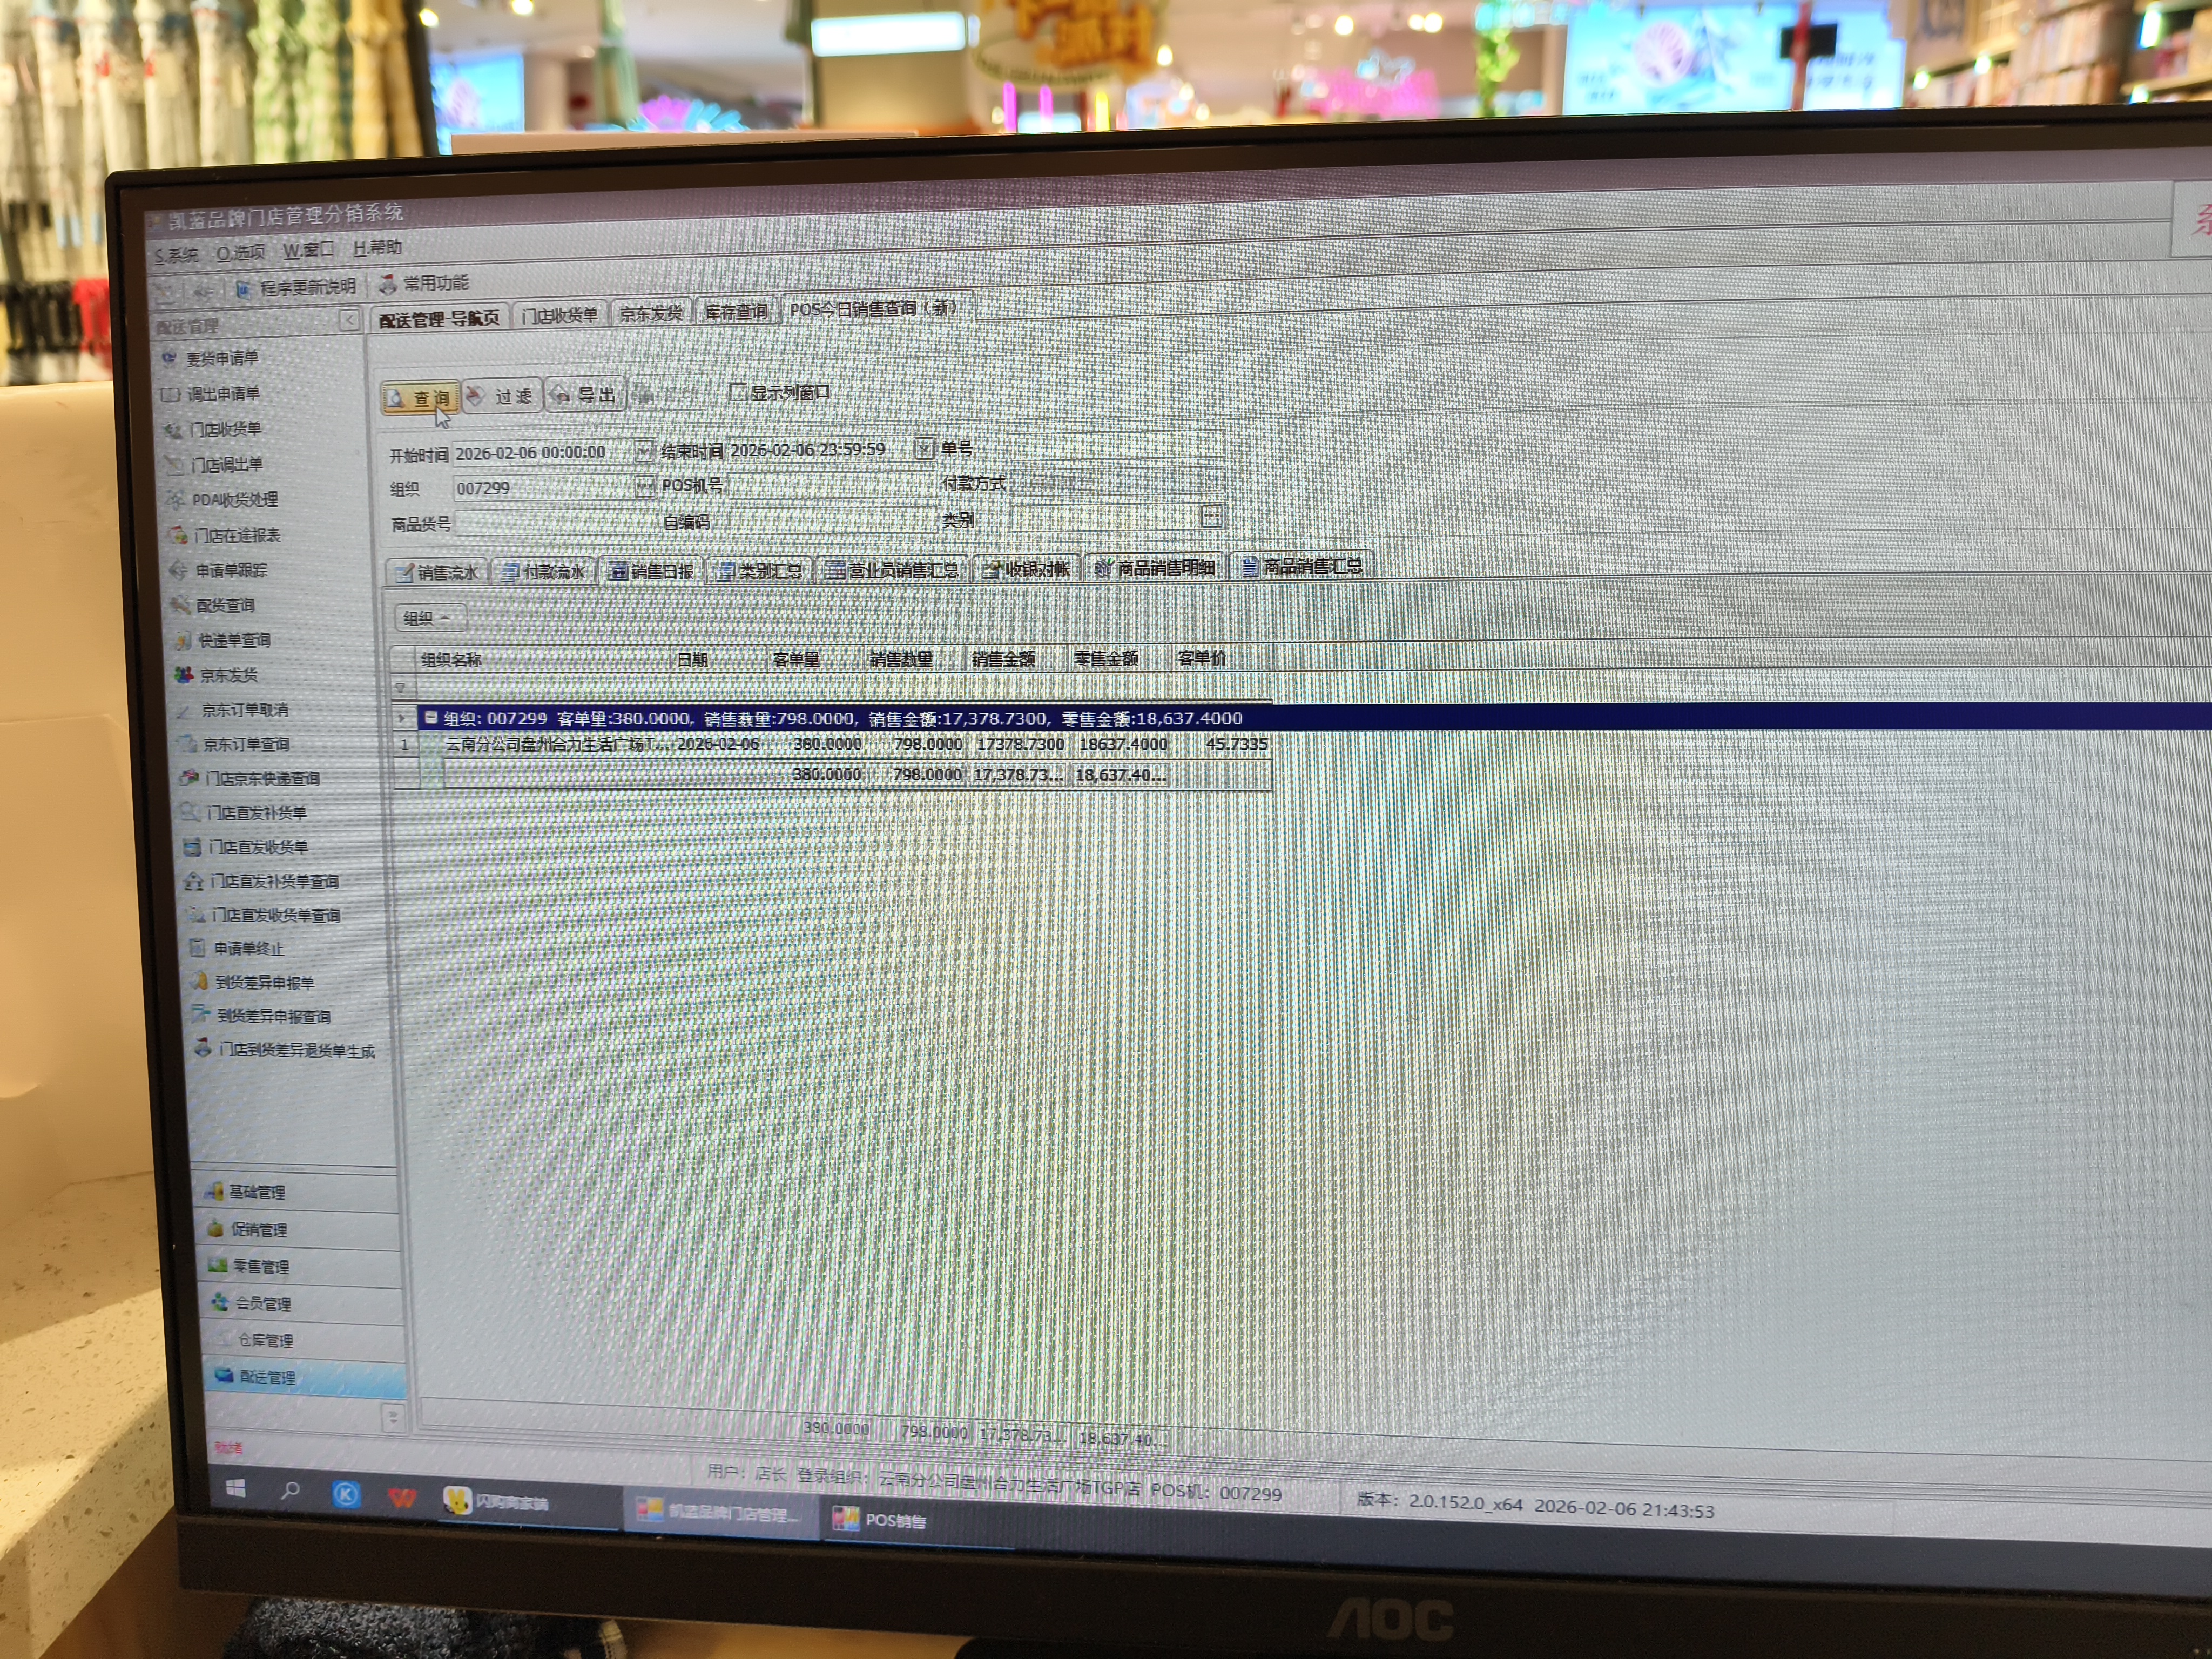Viewport: 2212px width, 1659px height.
Task: Click the 过滤 filter icon button
Action: (502, 396)
